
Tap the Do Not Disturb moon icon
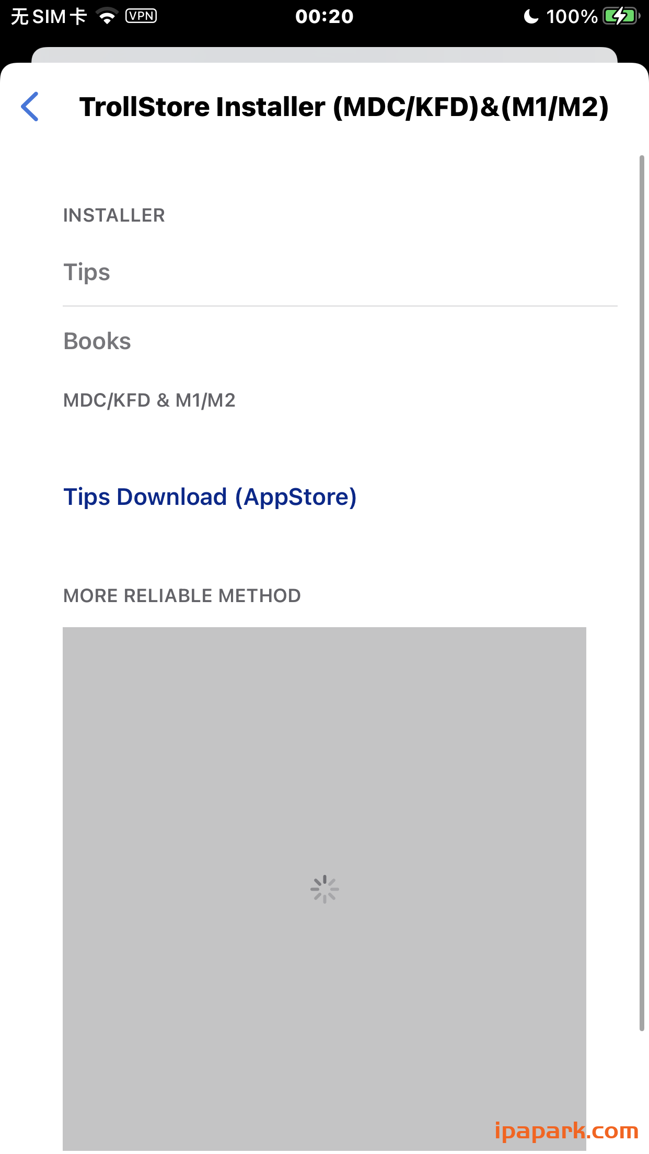click(531, 17)
